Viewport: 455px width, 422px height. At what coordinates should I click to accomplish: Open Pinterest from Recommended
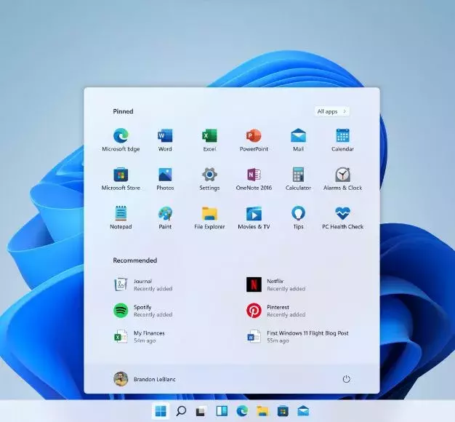point(276,311)
